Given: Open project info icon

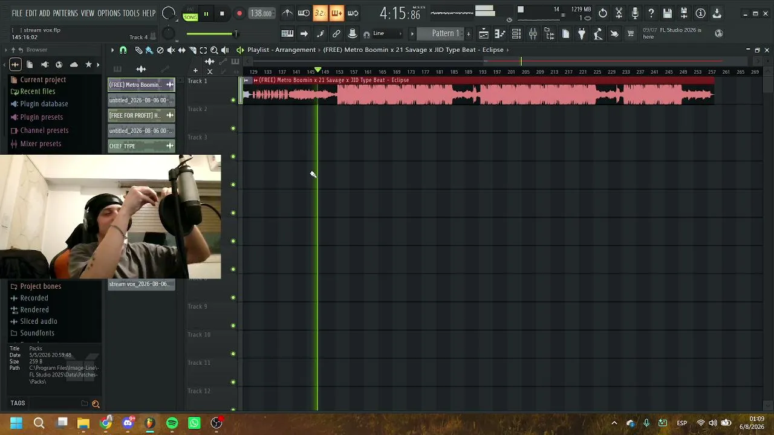Looking at the screenshot, I should click(700, 13).
